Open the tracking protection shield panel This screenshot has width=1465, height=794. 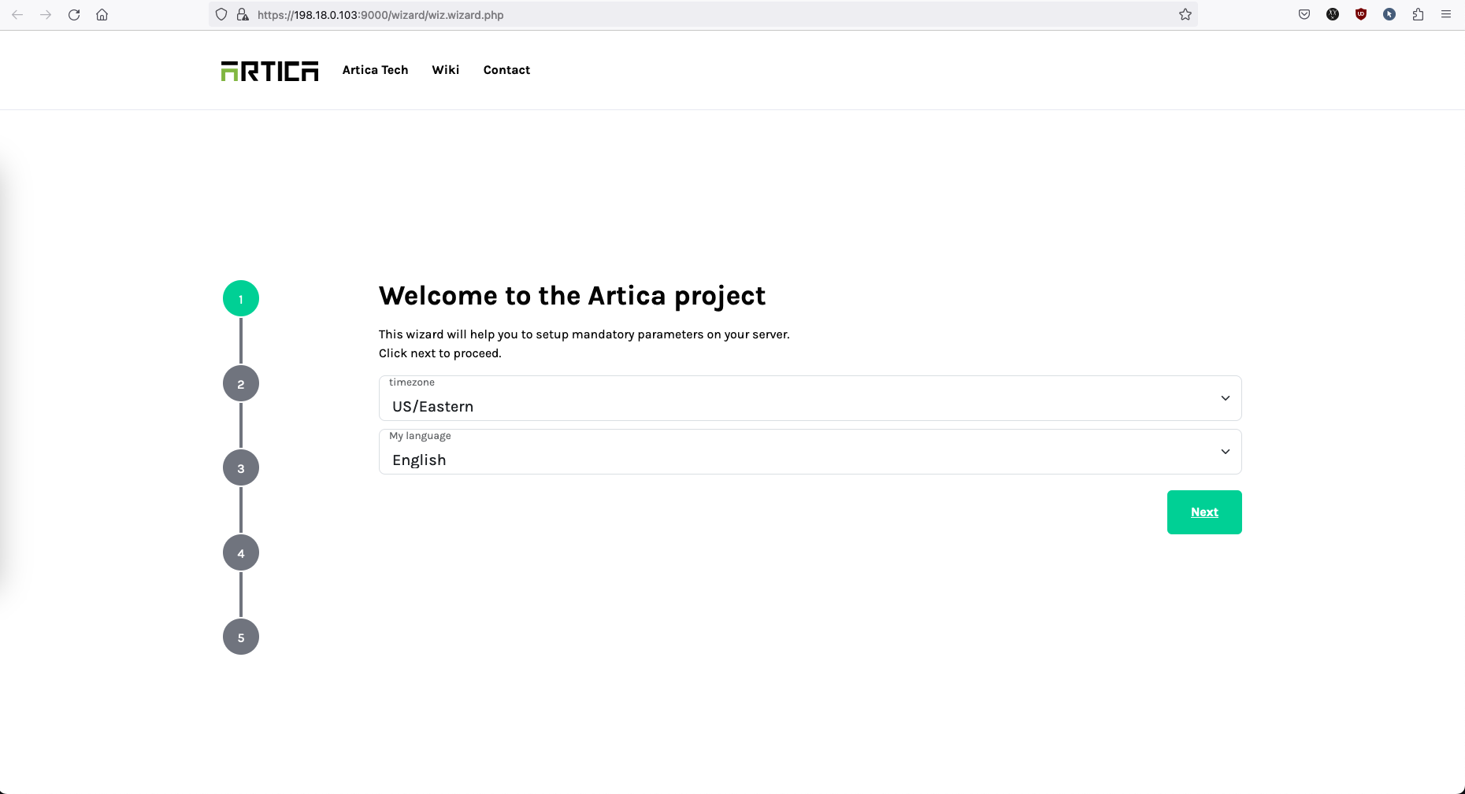221,15
